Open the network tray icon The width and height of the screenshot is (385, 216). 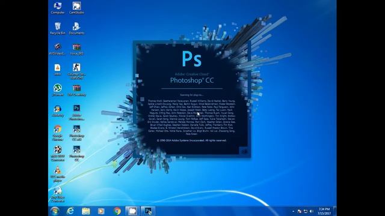tap(306, 211)
